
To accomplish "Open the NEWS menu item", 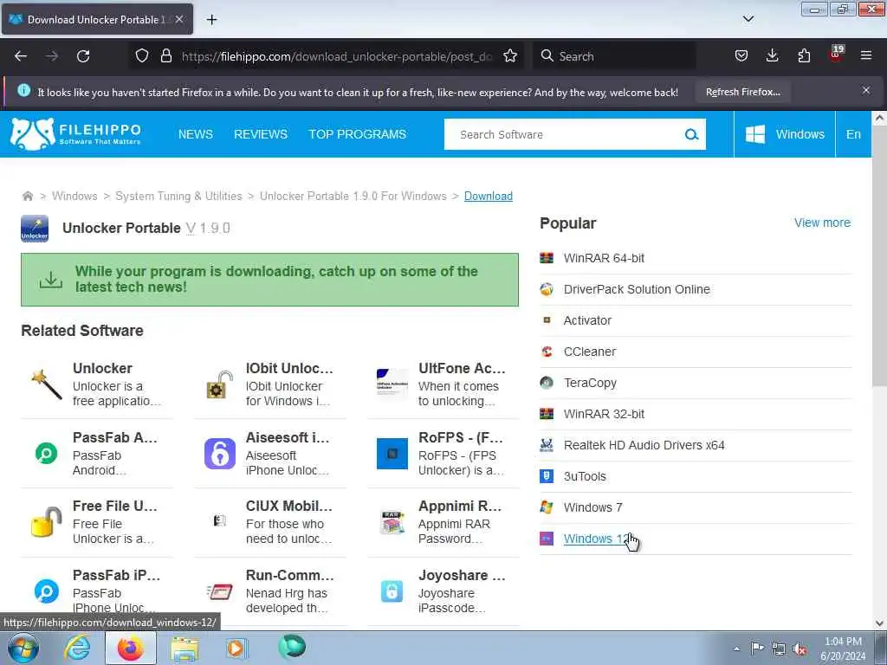I will point(196,134).
